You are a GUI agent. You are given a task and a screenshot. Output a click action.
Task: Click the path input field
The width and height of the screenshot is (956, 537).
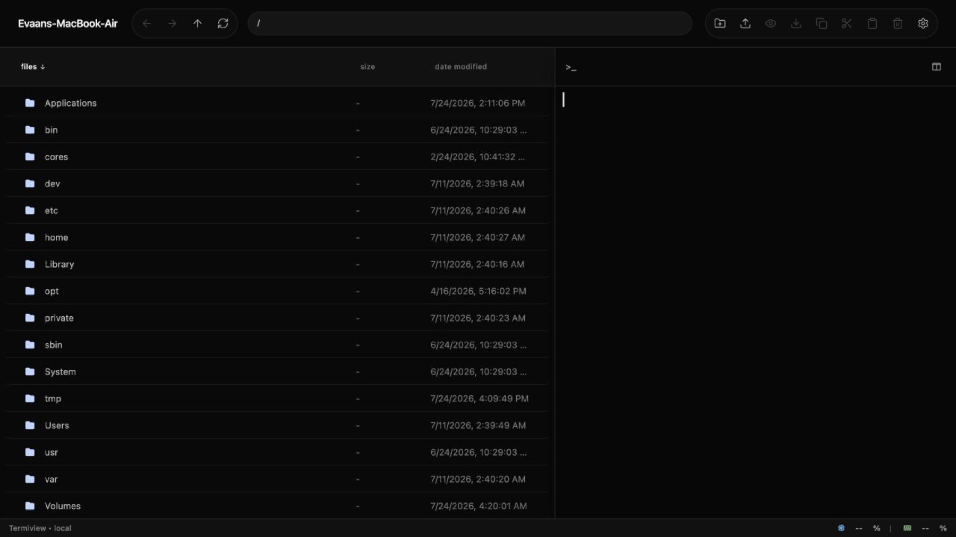tap(470, 23)
